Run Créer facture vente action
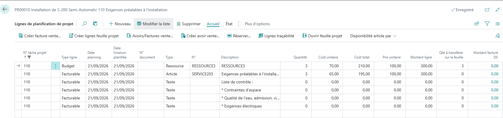 (x=40, y=36)
